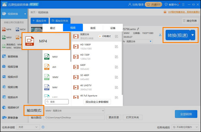The width and height of the screenshot is (201, 132).
Task: Open the 视频转换 sidebar section
Action: (x=14, y=14)
